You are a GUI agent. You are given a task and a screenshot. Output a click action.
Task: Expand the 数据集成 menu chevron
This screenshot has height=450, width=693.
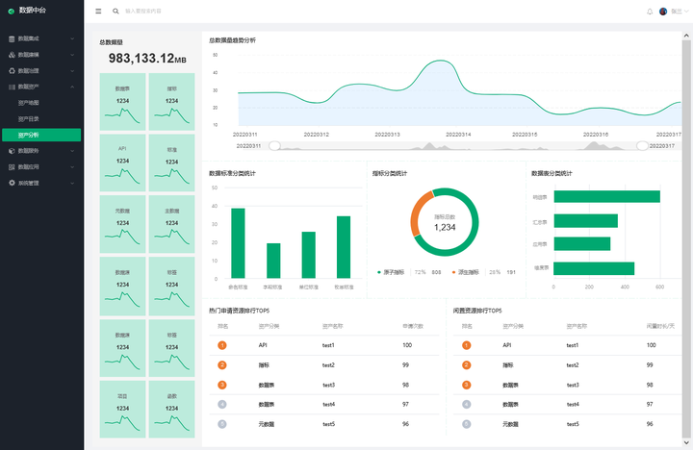click(72, 38)
